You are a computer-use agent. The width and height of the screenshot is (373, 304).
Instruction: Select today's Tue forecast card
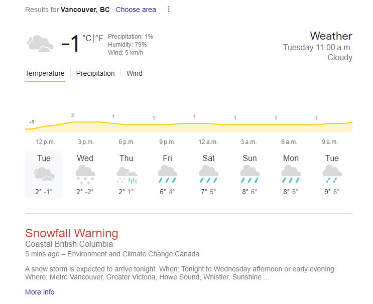tap(44, 175)
